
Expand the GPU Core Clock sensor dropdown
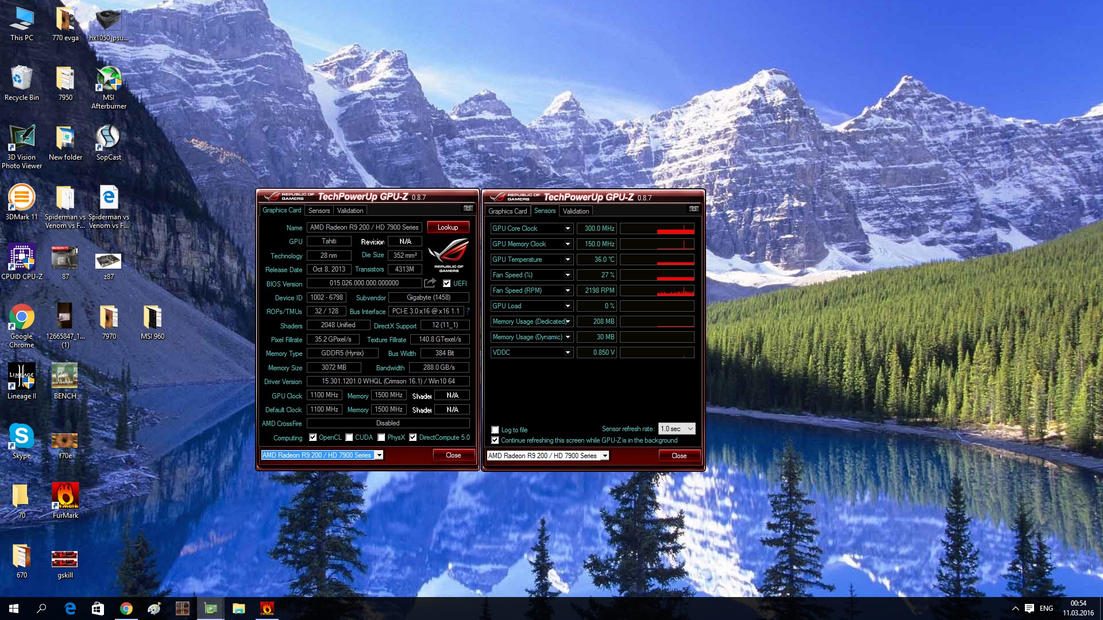click(x=568, y=228)
